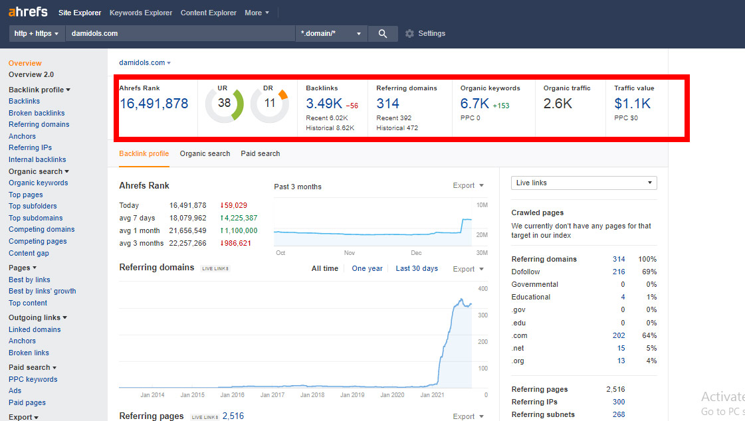Open the Live links dropdown

[584, 183]
